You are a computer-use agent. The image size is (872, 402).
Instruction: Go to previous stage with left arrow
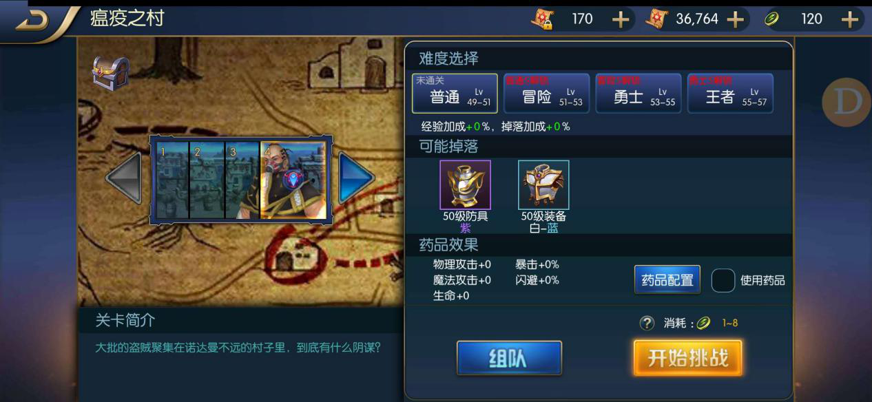124,178
